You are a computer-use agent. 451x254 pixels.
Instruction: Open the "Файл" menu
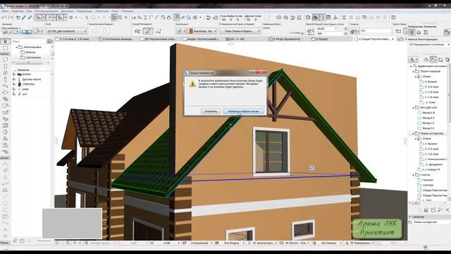pyautogui.click(x=5, y=11)
